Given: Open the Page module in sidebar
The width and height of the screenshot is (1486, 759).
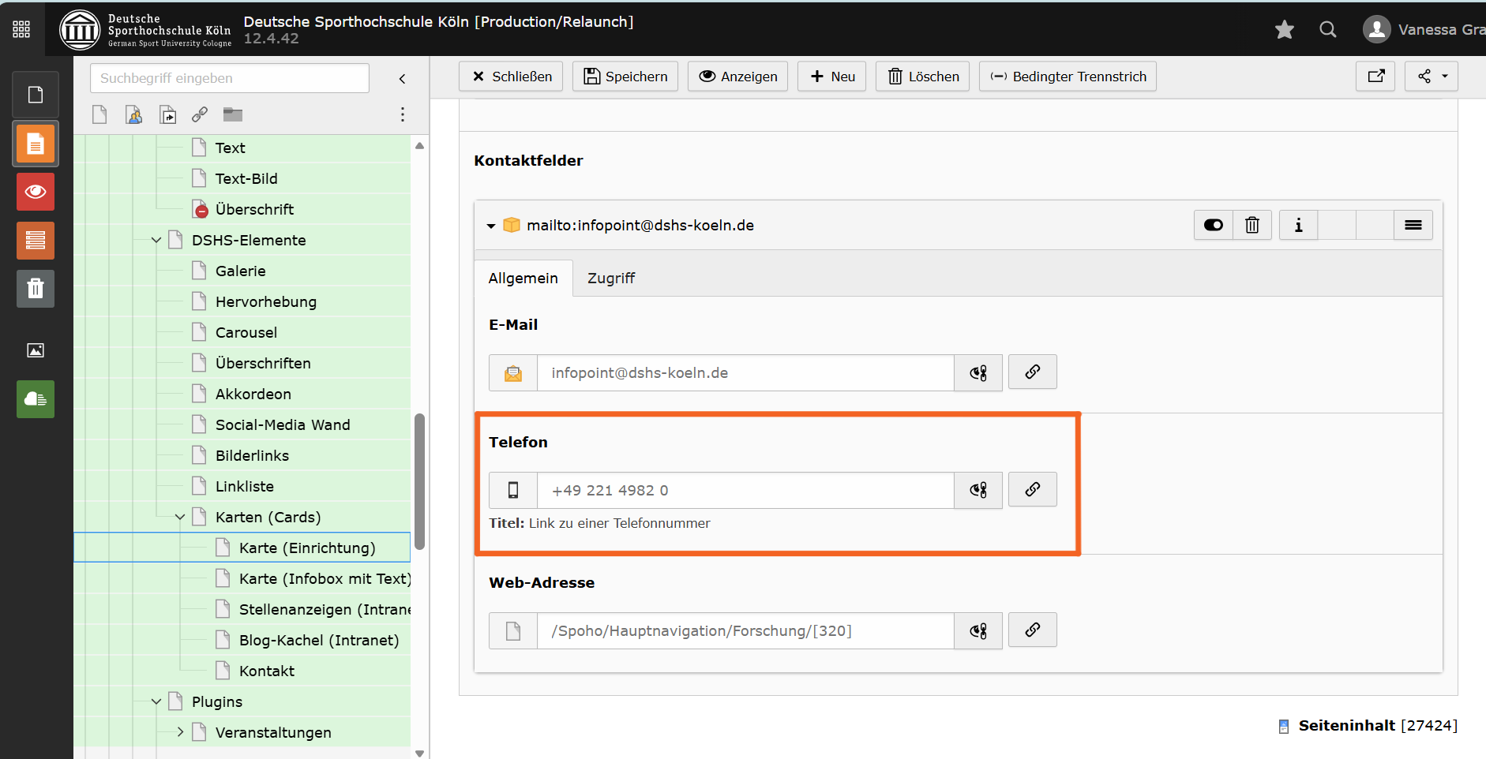Looking at the screenshot, I should [x=36, y=144].
